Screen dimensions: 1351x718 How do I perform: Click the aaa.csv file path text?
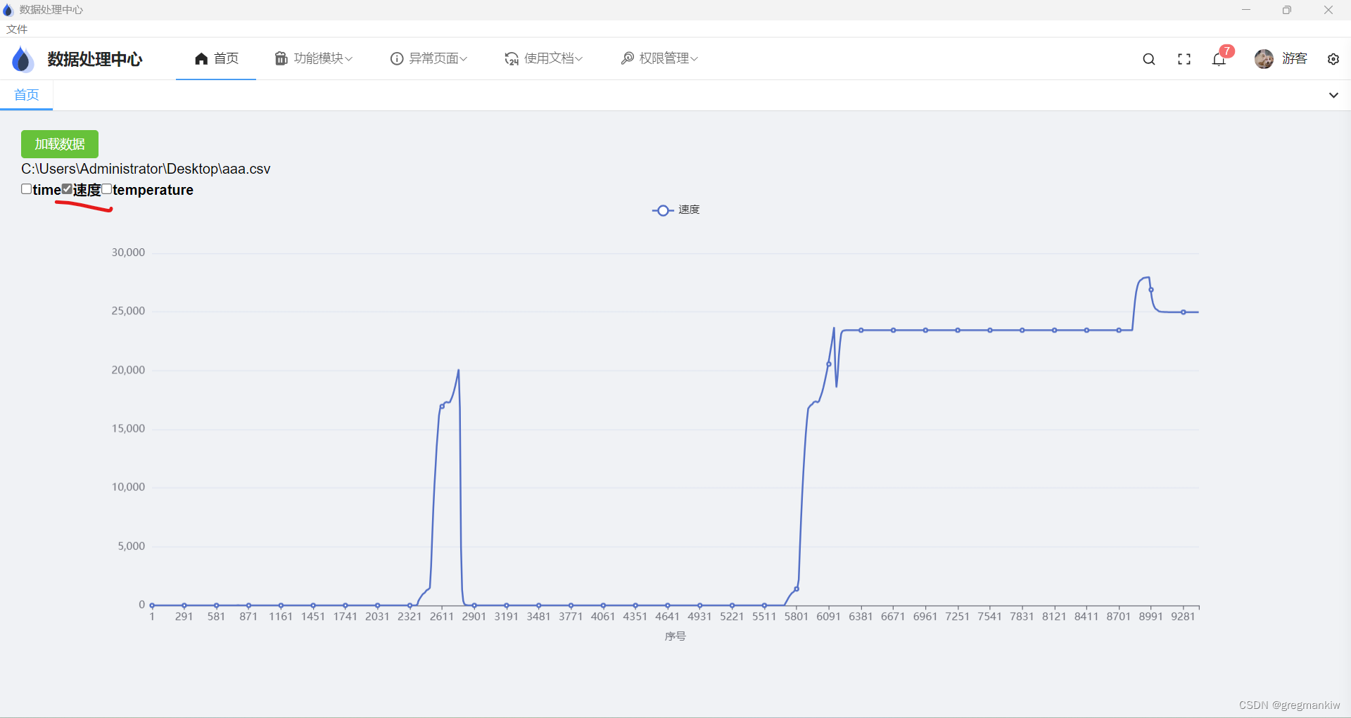point(146,169)
